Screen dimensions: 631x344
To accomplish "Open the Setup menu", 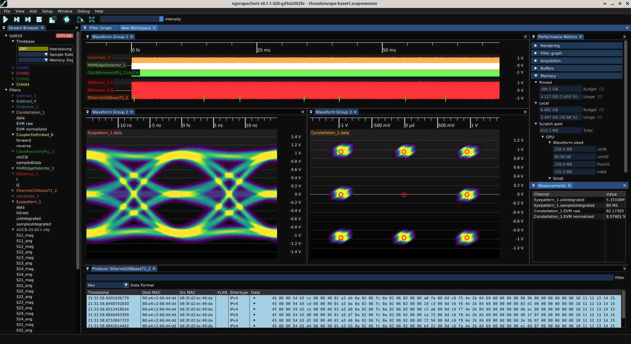I will pyautogui.click(x=47, y=11).
